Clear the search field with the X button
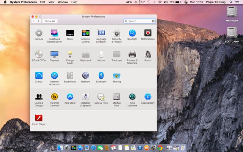Image resolution: width=243 pixels, height=152 pixels. coord(153,21)
